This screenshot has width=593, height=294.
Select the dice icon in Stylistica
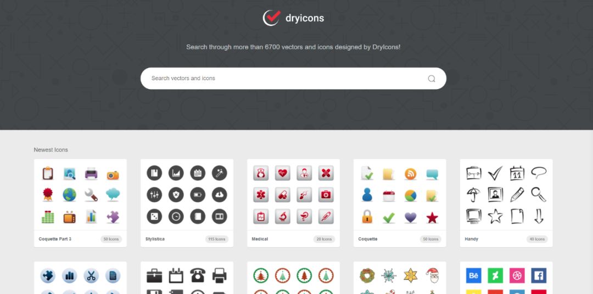tap(154, 217)
